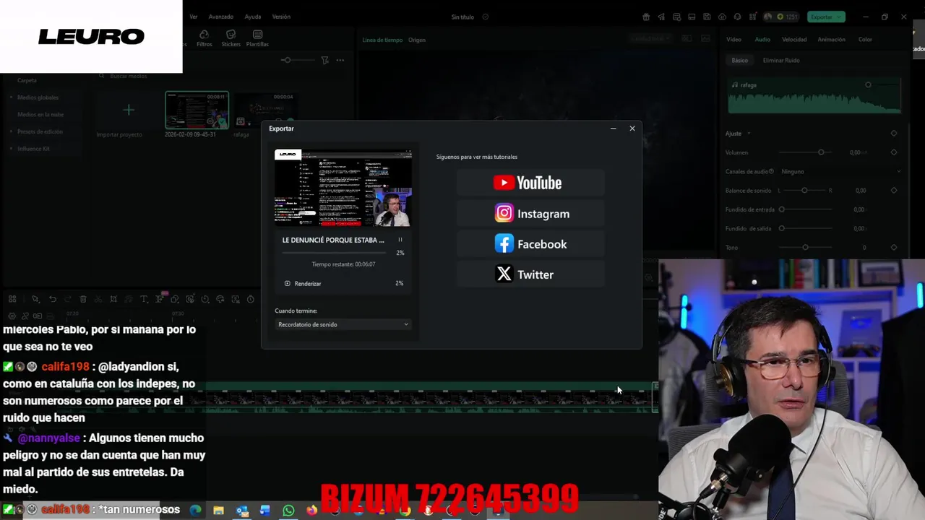Open Facebook link in Export dialog
This screenshot has width=925, height=520.
530,244
